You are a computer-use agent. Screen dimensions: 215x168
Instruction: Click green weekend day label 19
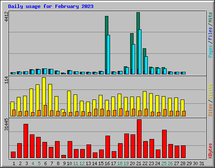pyautogui.click(x=126, y=163)
